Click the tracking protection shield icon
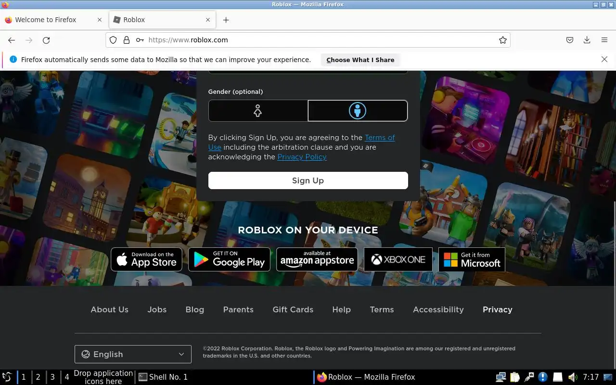616x385 pixels. tap(113, 40)
